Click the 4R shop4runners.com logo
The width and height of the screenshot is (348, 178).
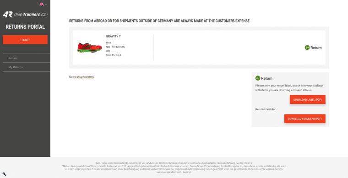point(25,14)
